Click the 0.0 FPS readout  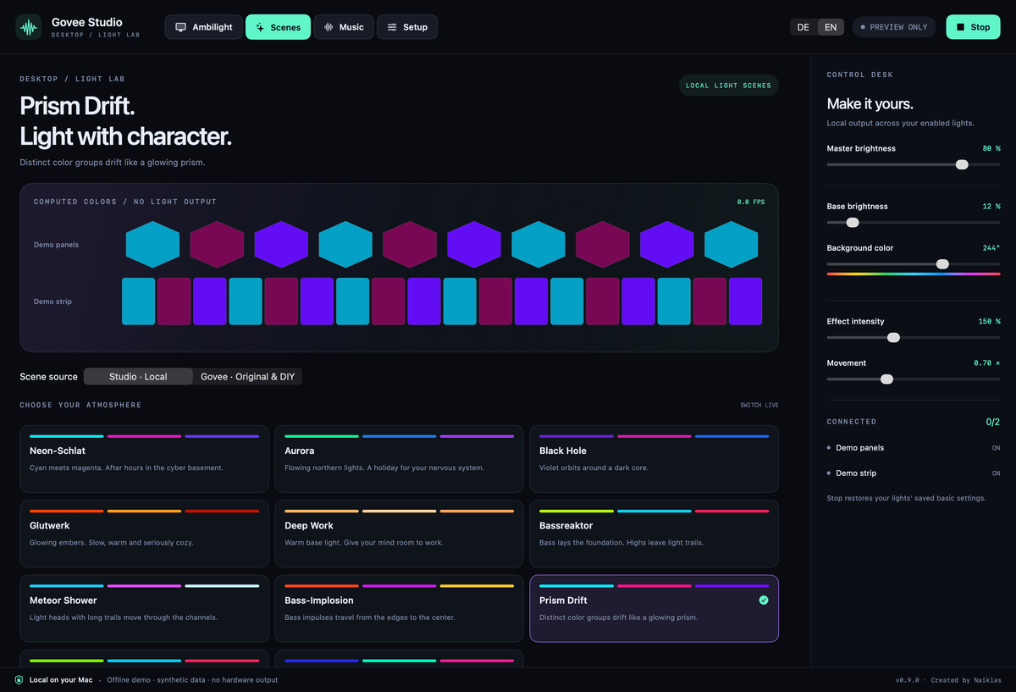tap(751, 202)
